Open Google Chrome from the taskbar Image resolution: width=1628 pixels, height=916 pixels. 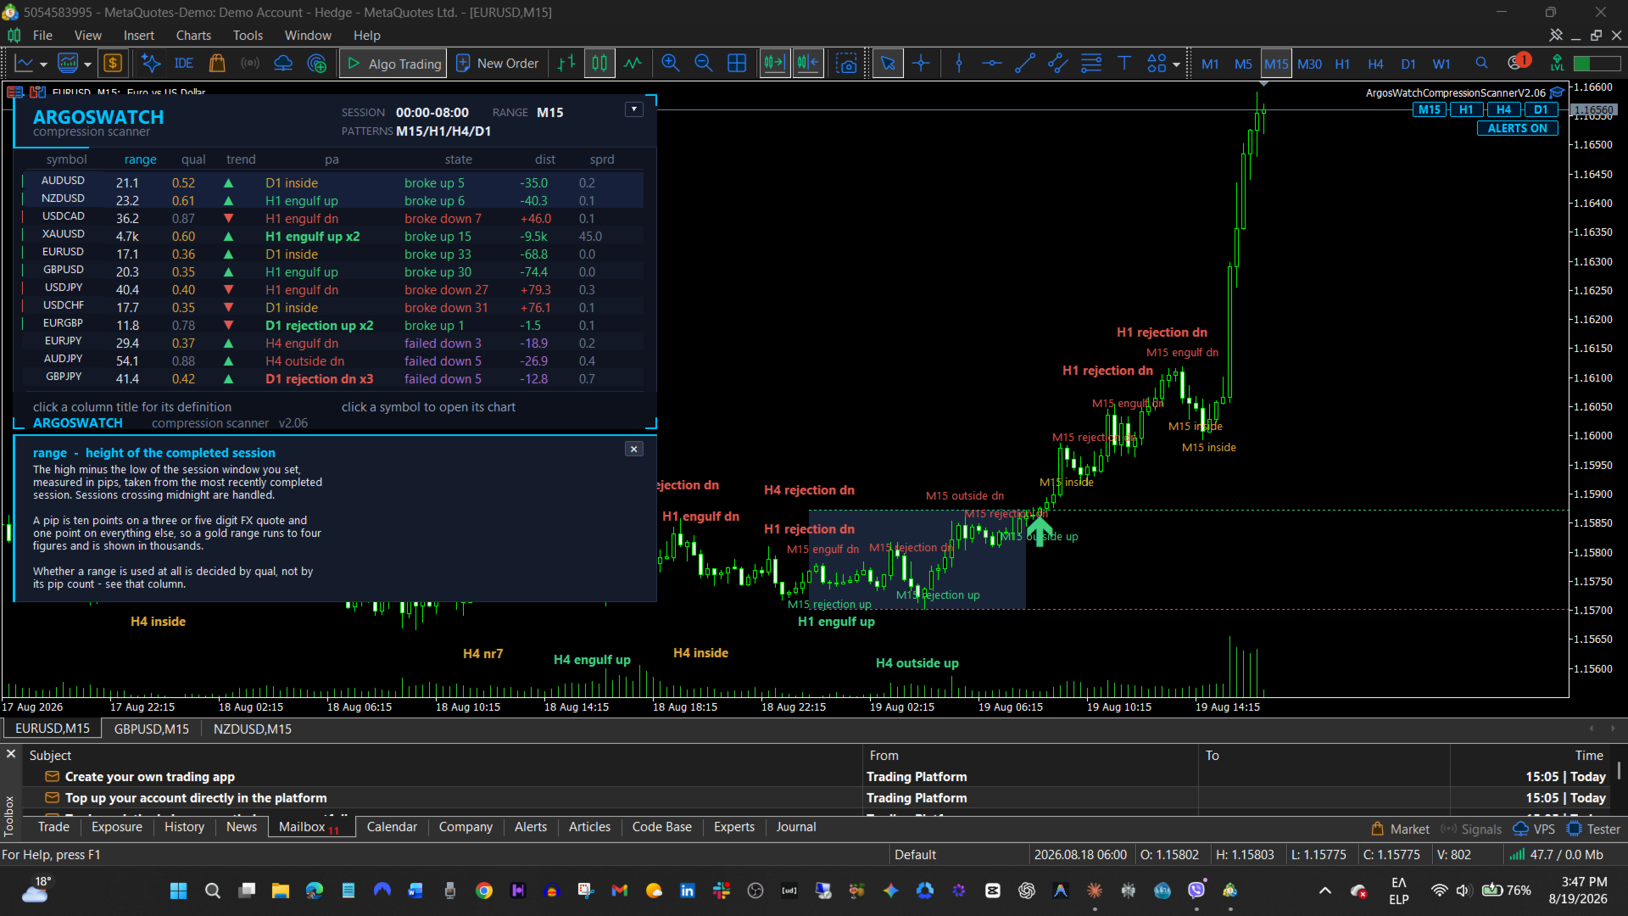tap(484, 891)
